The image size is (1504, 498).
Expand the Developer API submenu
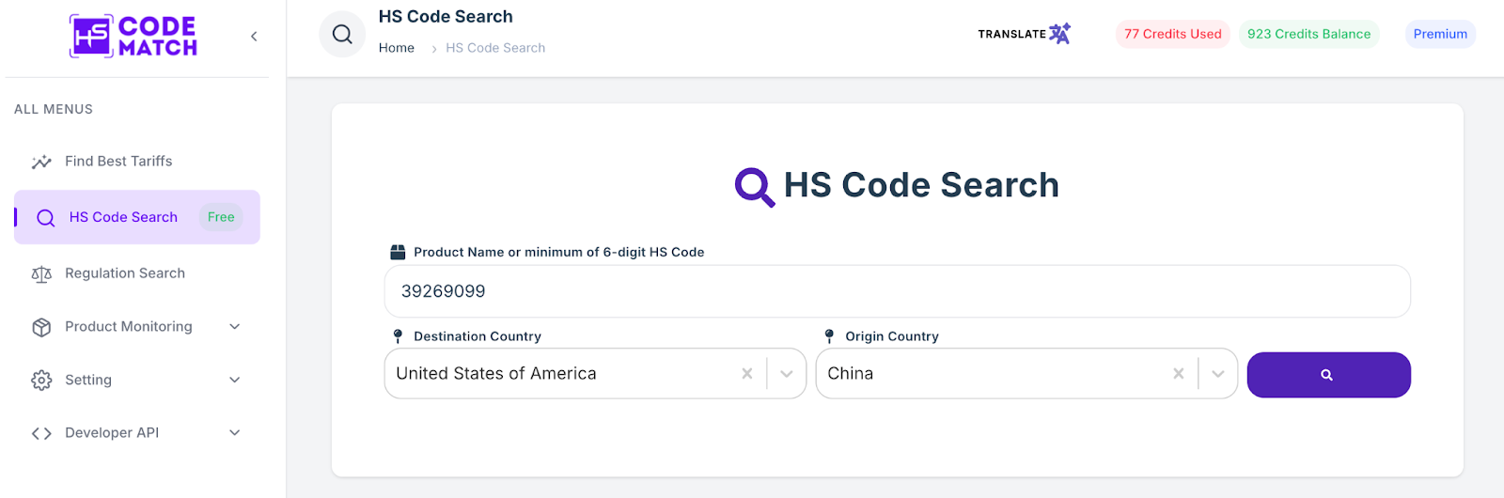[235, 433]
